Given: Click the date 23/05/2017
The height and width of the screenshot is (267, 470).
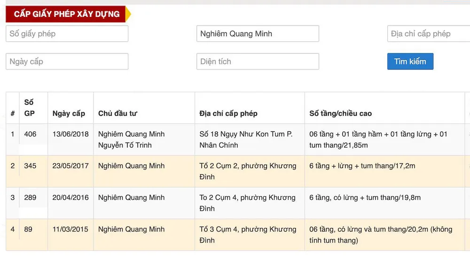Looking at the screenshot, I should tap(70, 166).
